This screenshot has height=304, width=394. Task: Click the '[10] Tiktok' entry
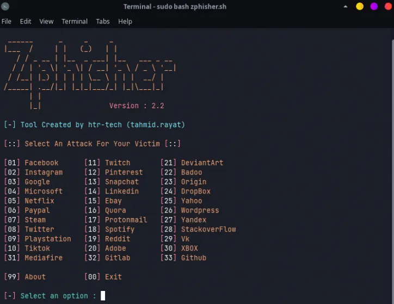[x=27, y=249]
